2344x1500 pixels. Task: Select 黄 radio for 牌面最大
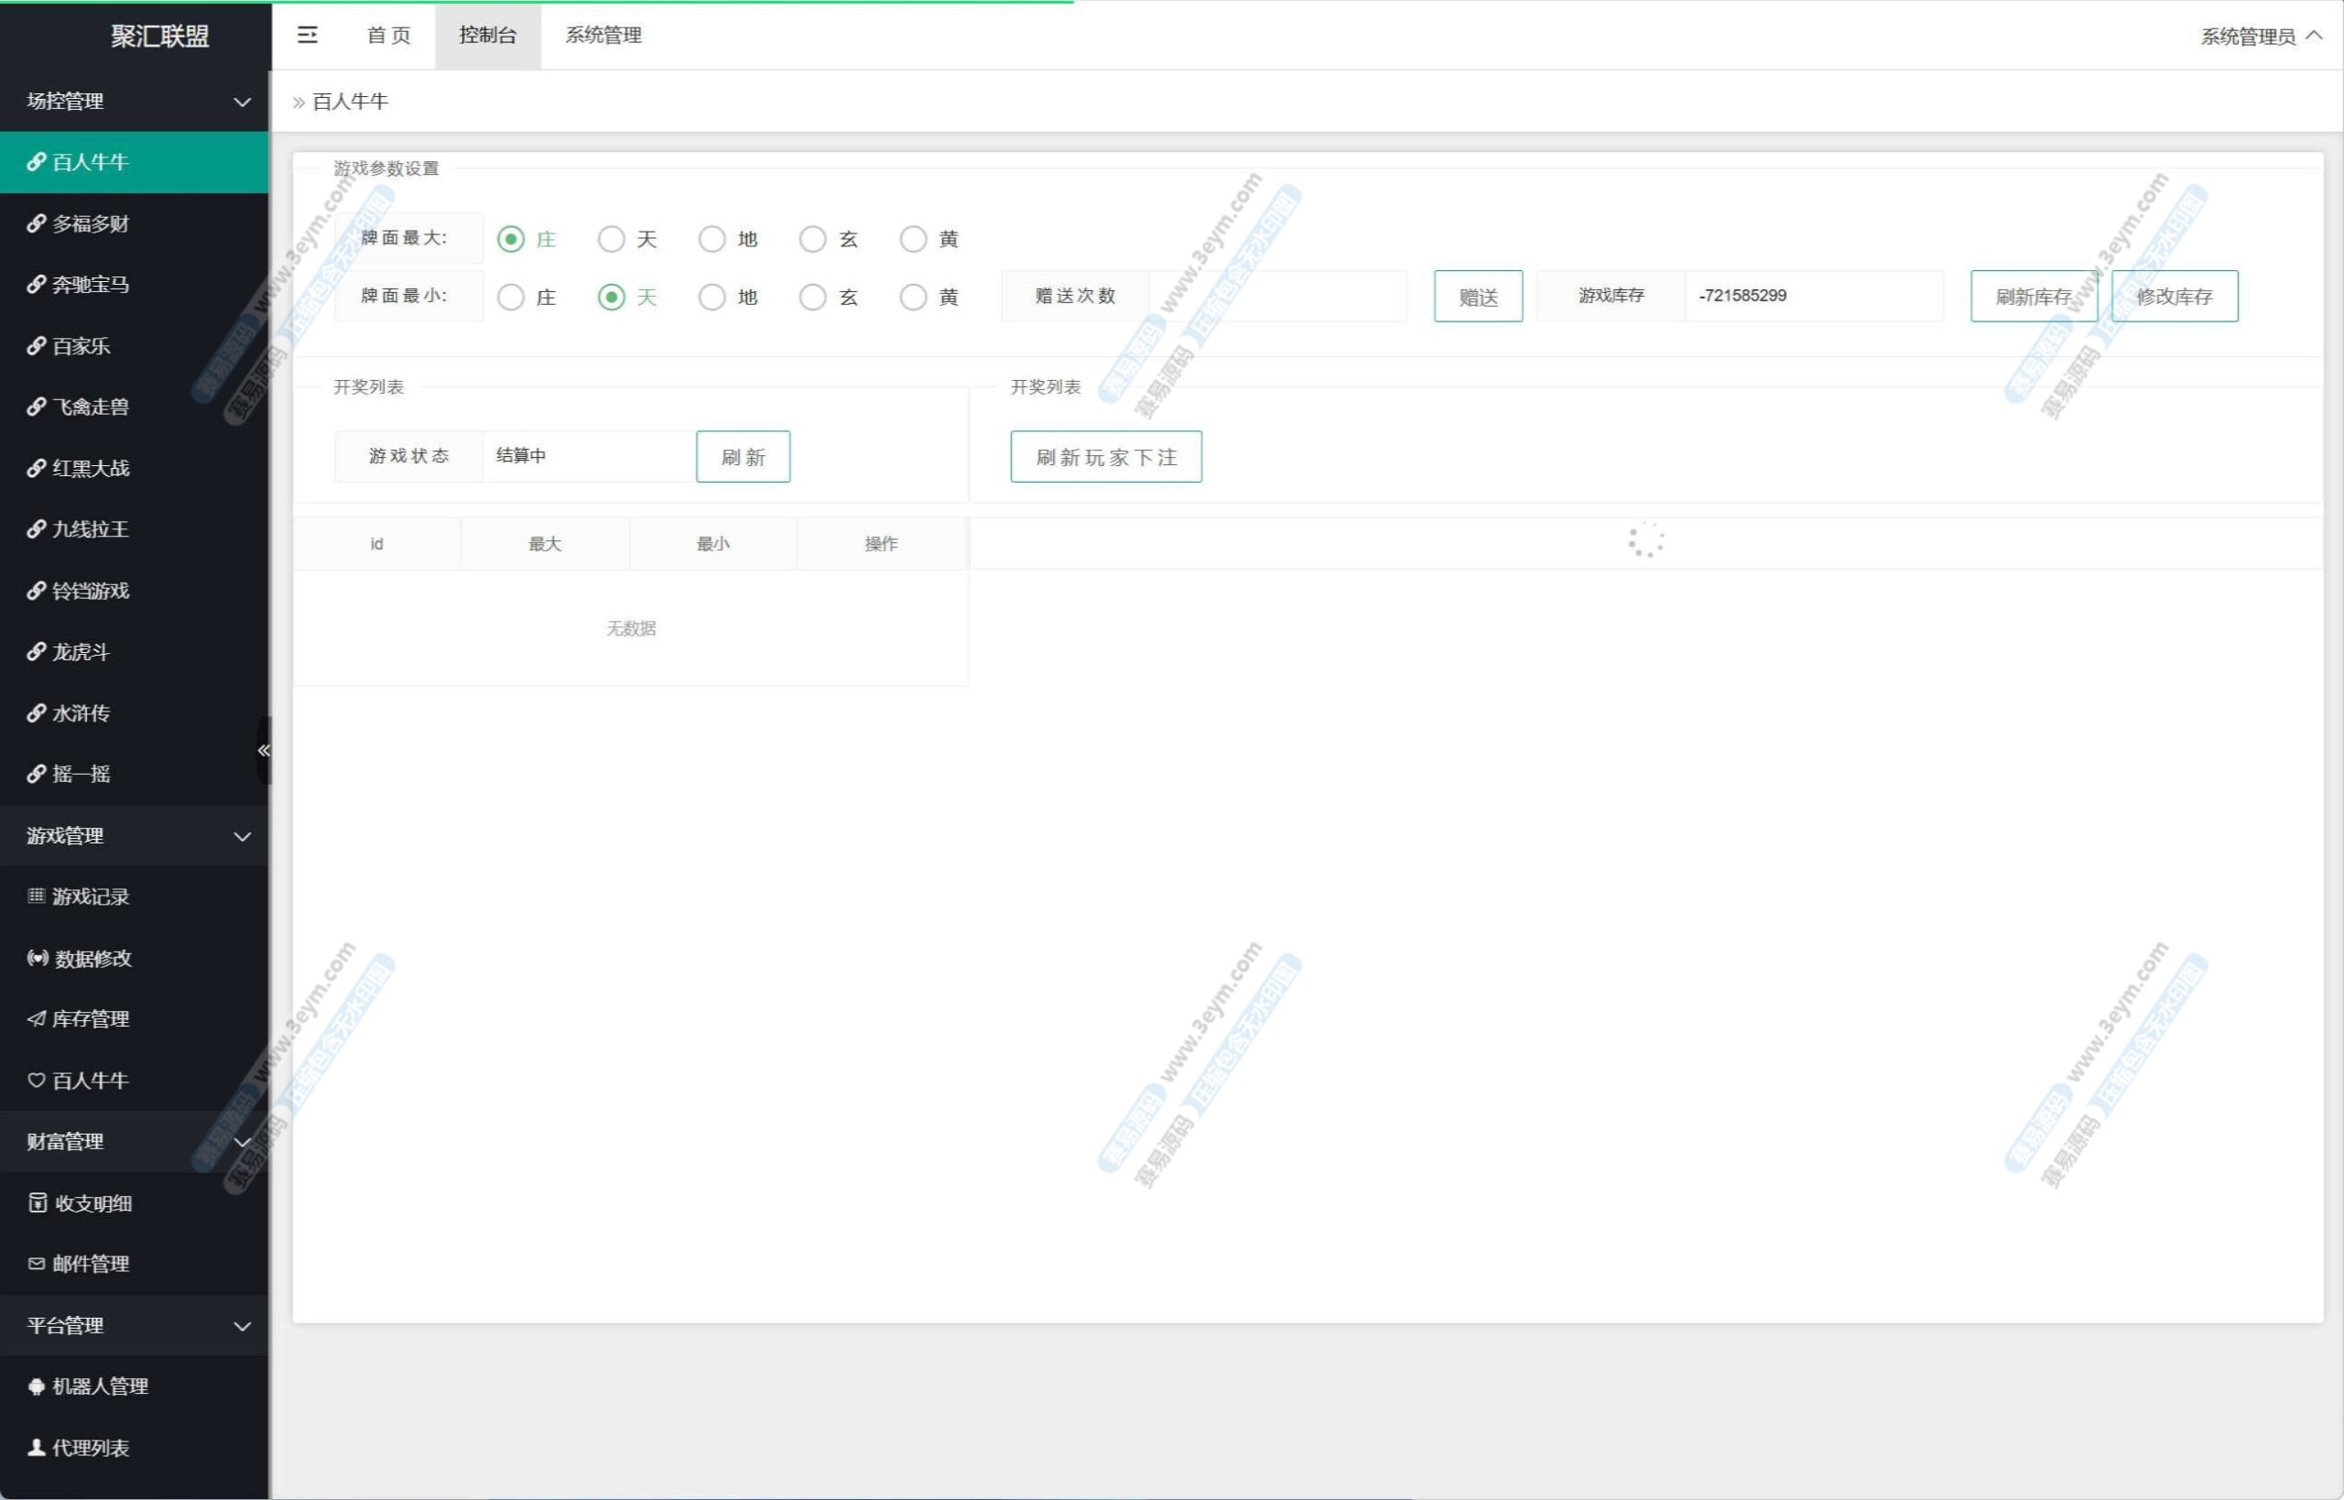[x=913, y=239]
